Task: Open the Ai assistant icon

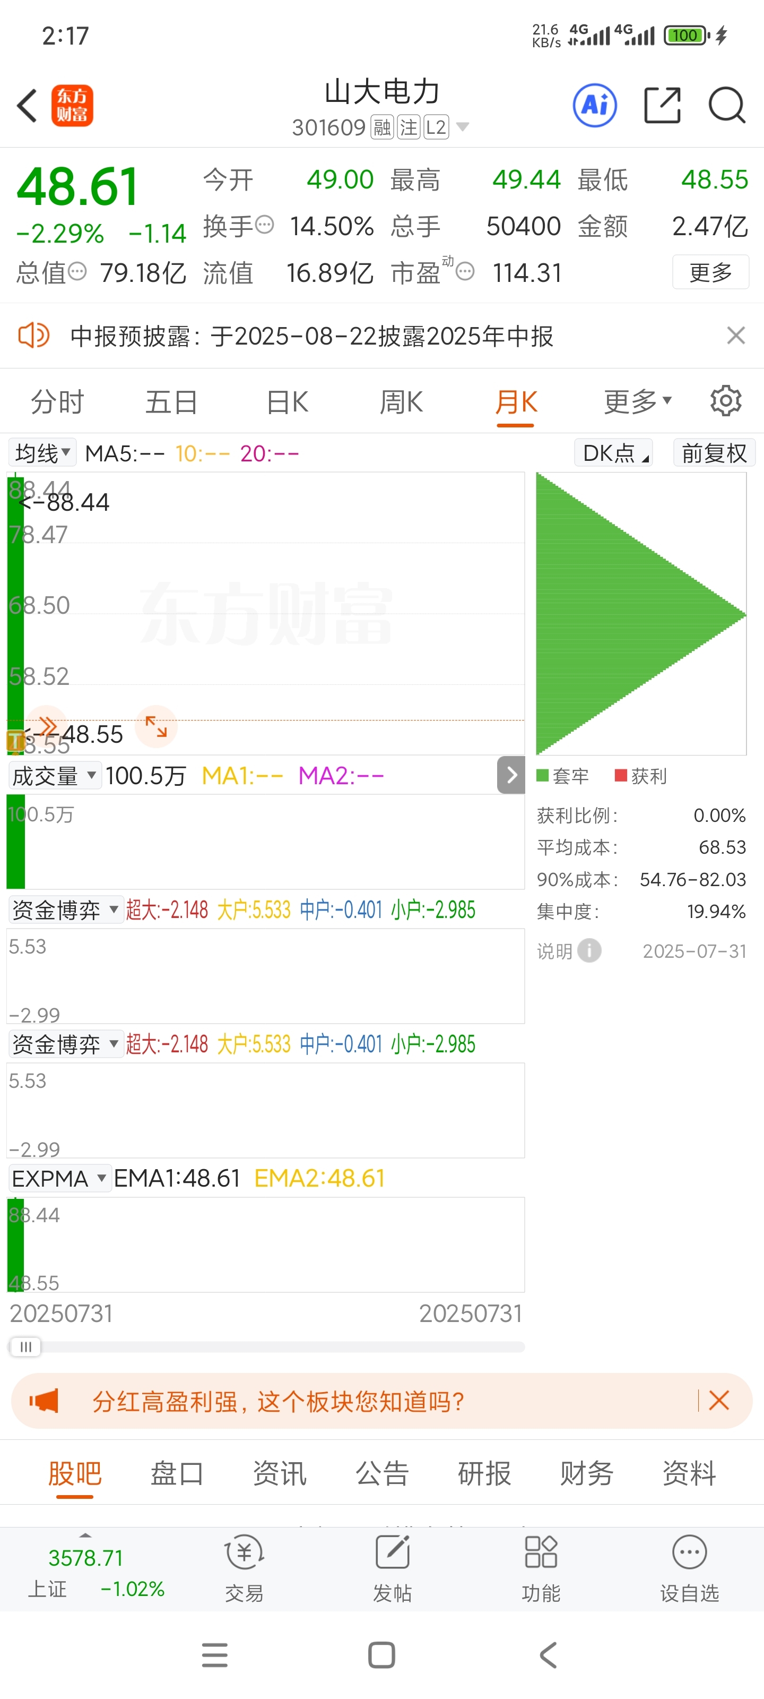Action: click(x=595, y=106)
